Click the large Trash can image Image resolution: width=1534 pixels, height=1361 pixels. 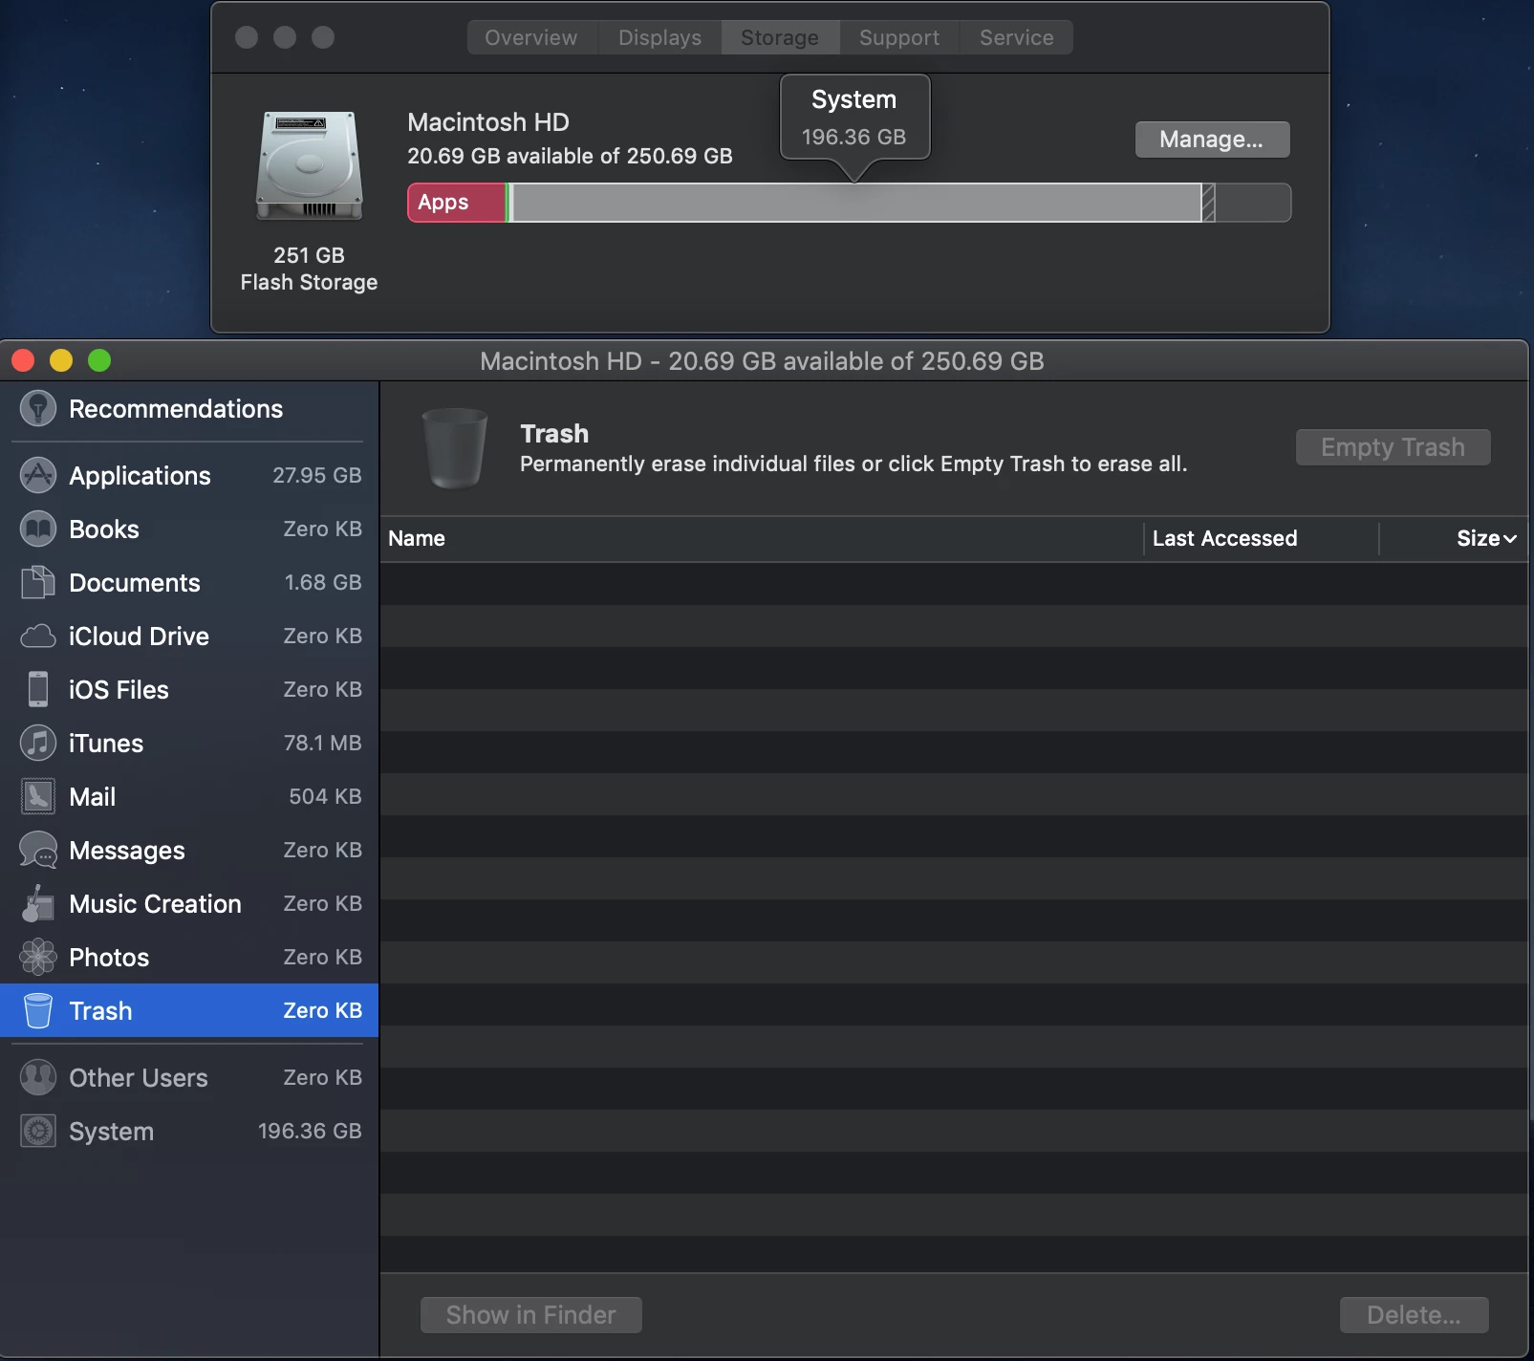pyautogui.click(x=455, y=447)
